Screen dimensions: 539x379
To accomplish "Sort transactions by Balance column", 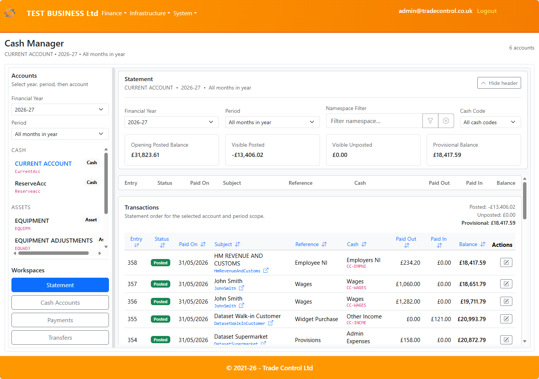I will [472, 244].
